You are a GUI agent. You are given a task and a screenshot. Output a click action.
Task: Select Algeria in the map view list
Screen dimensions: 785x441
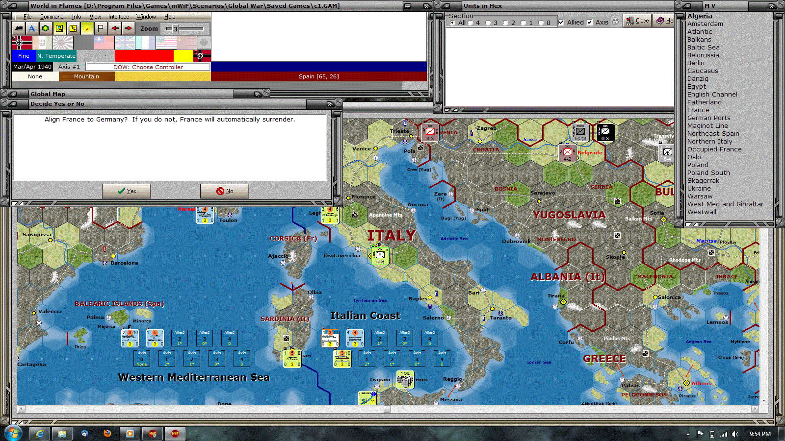tap(700, 16)
